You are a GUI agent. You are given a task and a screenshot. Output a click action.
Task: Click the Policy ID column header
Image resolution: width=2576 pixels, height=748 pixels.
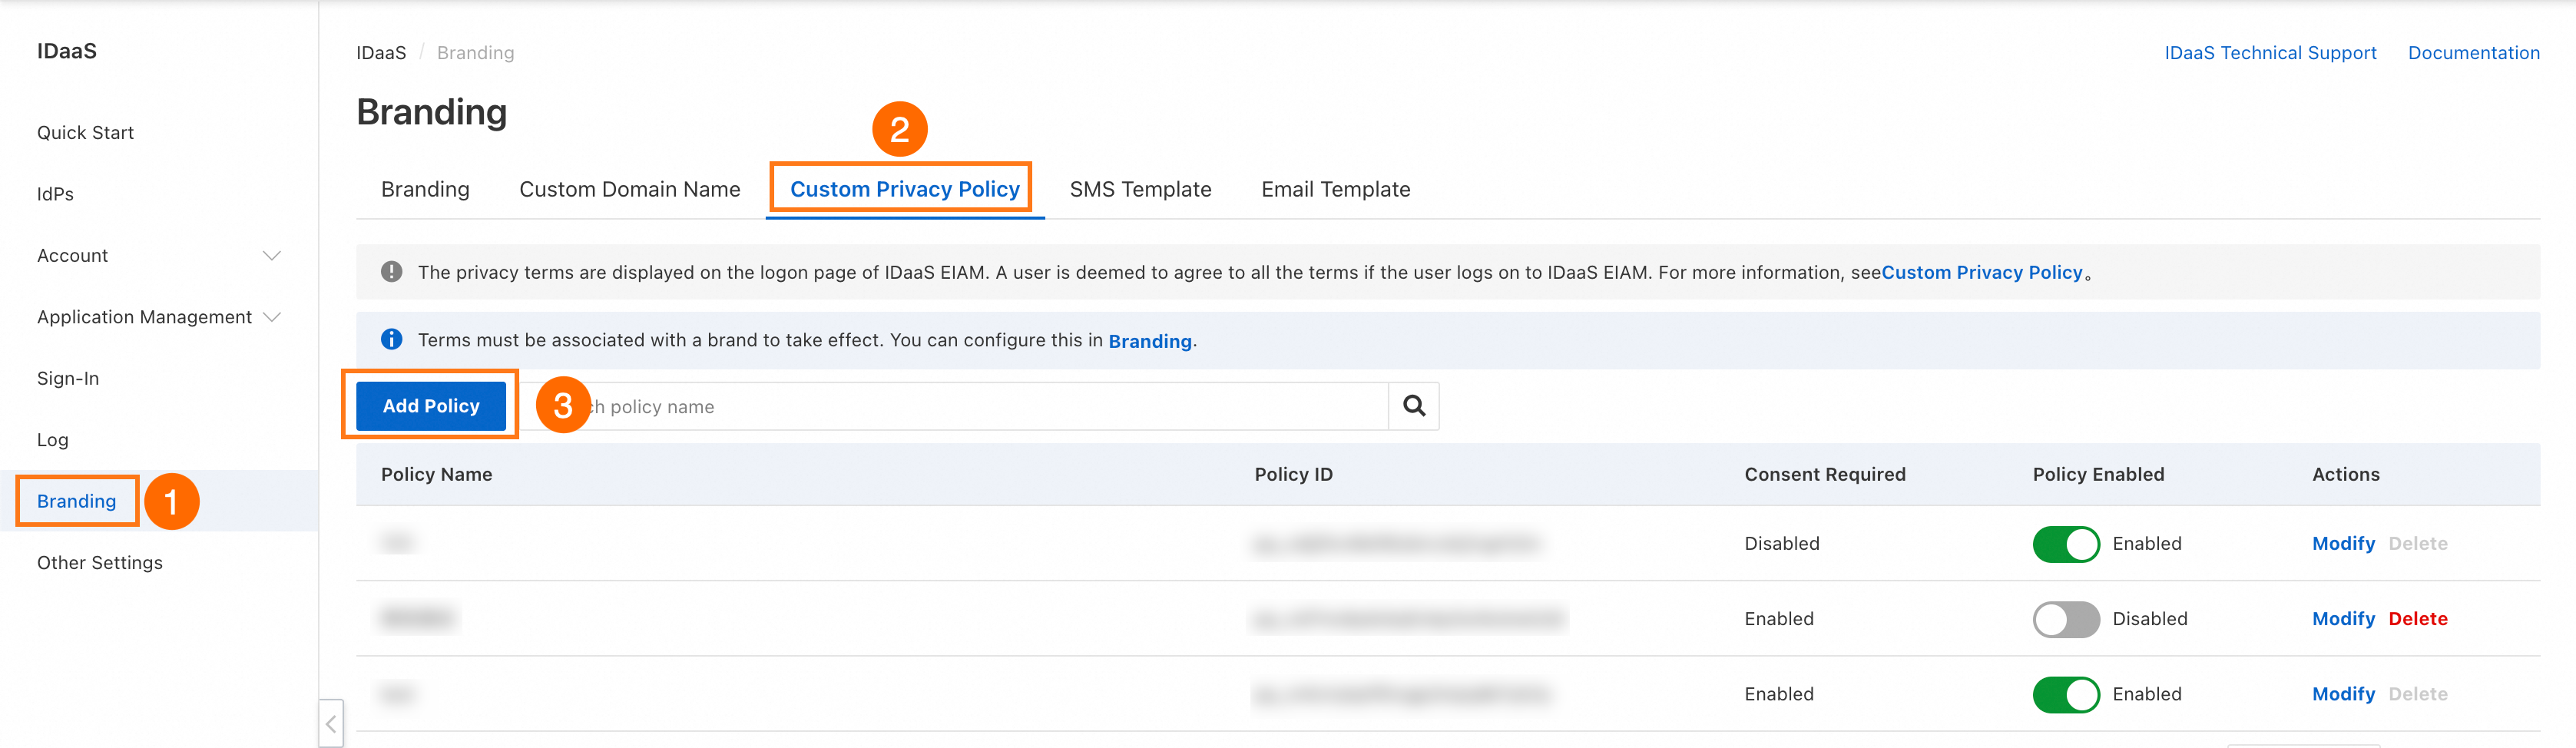tap(1293, 475)
